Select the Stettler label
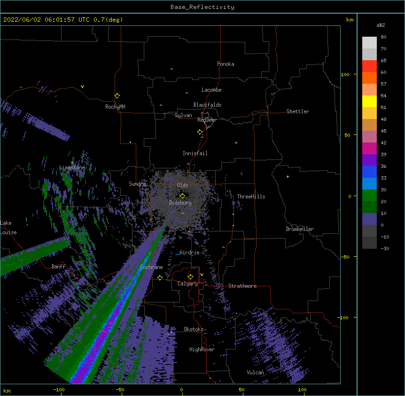The image size is (405, 396). (298, 111)
